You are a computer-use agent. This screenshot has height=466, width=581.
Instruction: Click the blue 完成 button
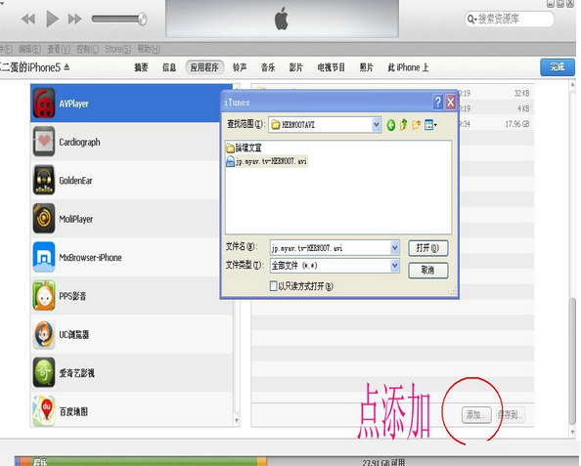558,67
